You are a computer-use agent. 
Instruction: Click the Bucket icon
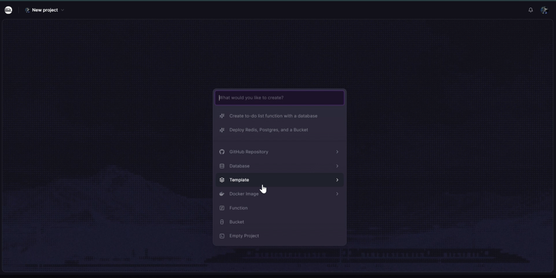click(222, 222)
